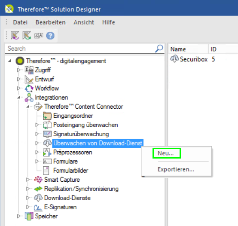Viewport: 238px width, 226px height.
Task: Select the Präprozessoren tree item
Action: point(73,152)
